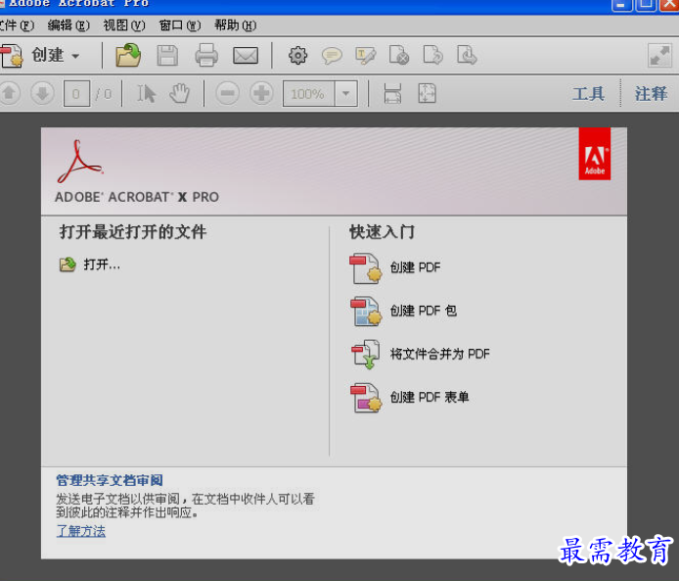Click the 创建 PDF 表单 form icon
This screenshot has width=679, height=581.
(x=366, y=398)
